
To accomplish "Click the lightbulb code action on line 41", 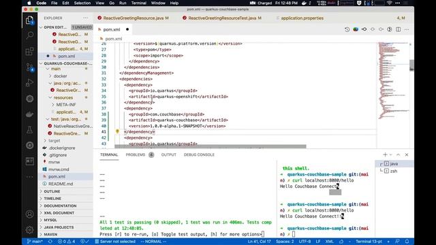I will (x=117, y=131).
